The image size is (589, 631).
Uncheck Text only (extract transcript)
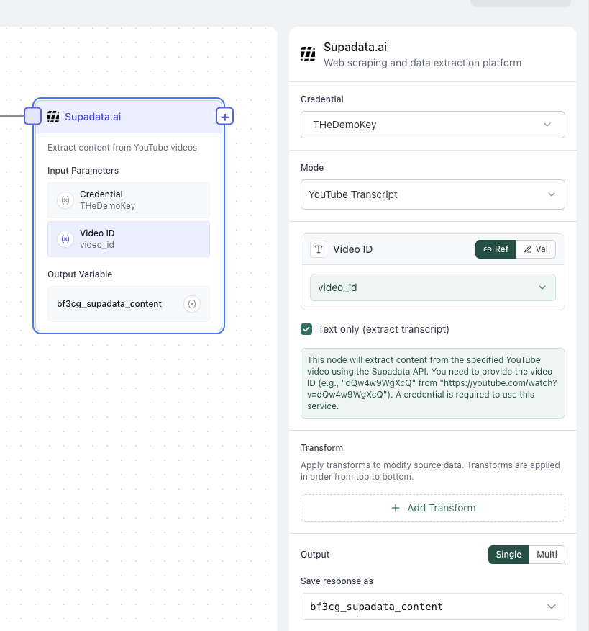coord(307,329)
